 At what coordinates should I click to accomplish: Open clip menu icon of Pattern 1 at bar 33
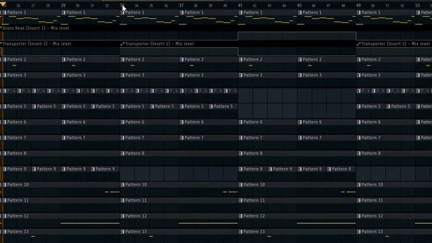coord(123,13)
